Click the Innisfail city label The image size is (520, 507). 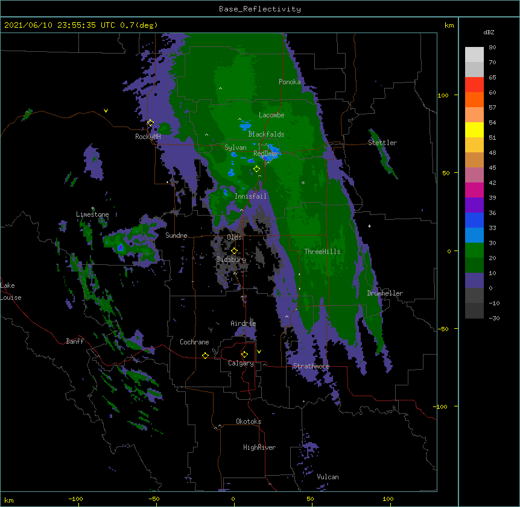[250, 196]
